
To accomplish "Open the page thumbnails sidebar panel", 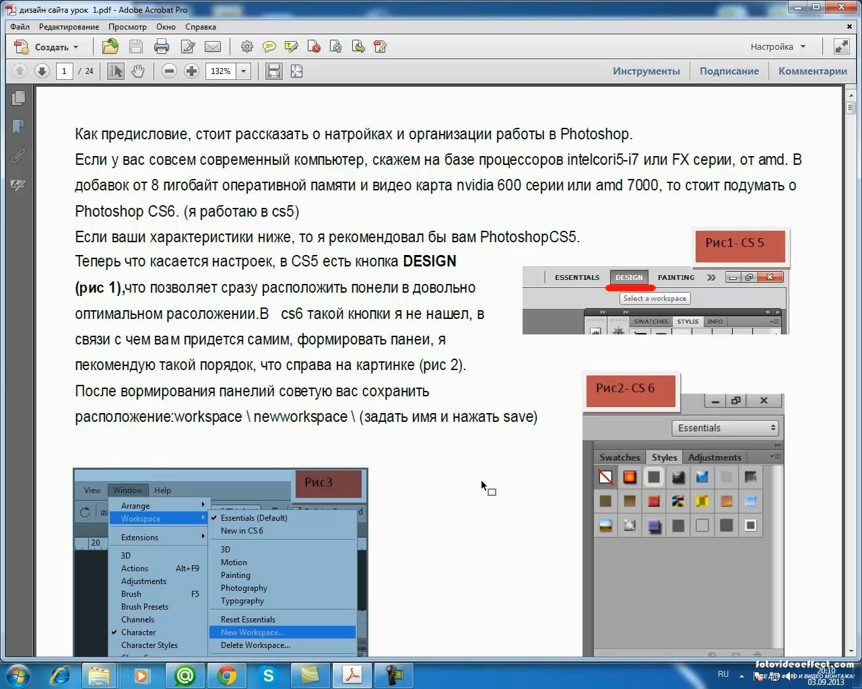I will [18, 98].
